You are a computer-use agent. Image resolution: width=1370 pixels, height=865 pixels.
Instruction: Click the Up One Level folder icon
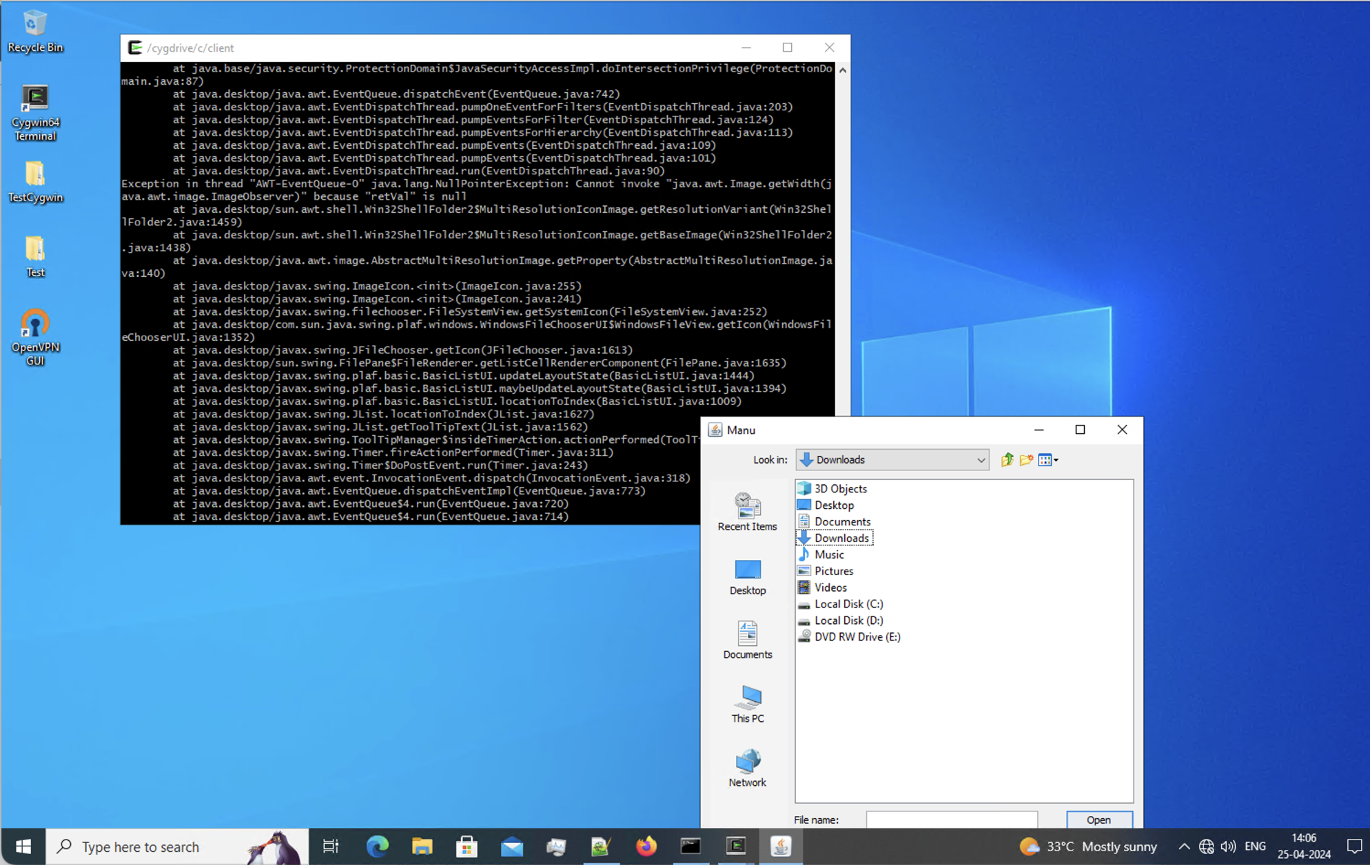pyautogui.click(x=1007, y=460)
